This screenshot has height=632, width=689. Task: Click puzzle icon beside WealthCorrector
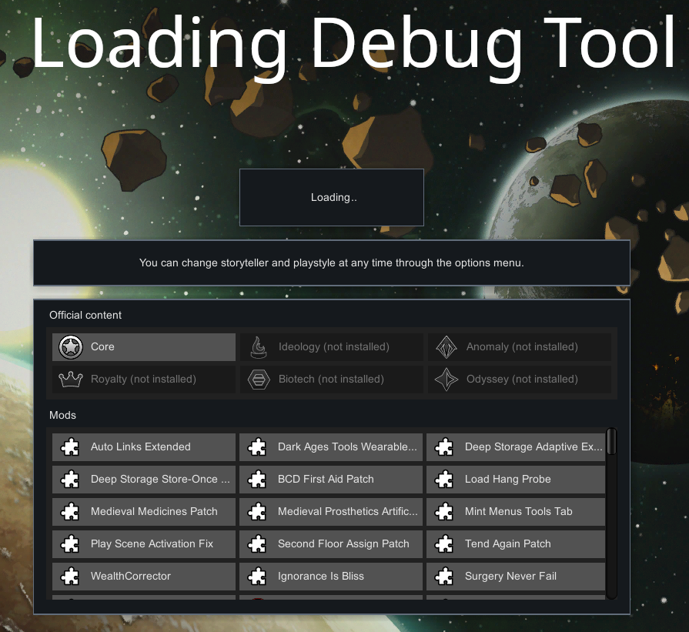tap(70, 576)
